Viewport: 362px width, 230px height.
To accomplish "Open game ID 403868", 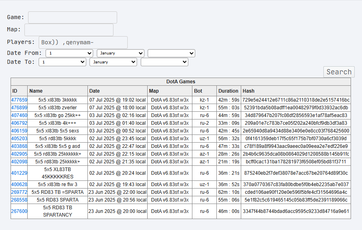I will click(19, 146).
